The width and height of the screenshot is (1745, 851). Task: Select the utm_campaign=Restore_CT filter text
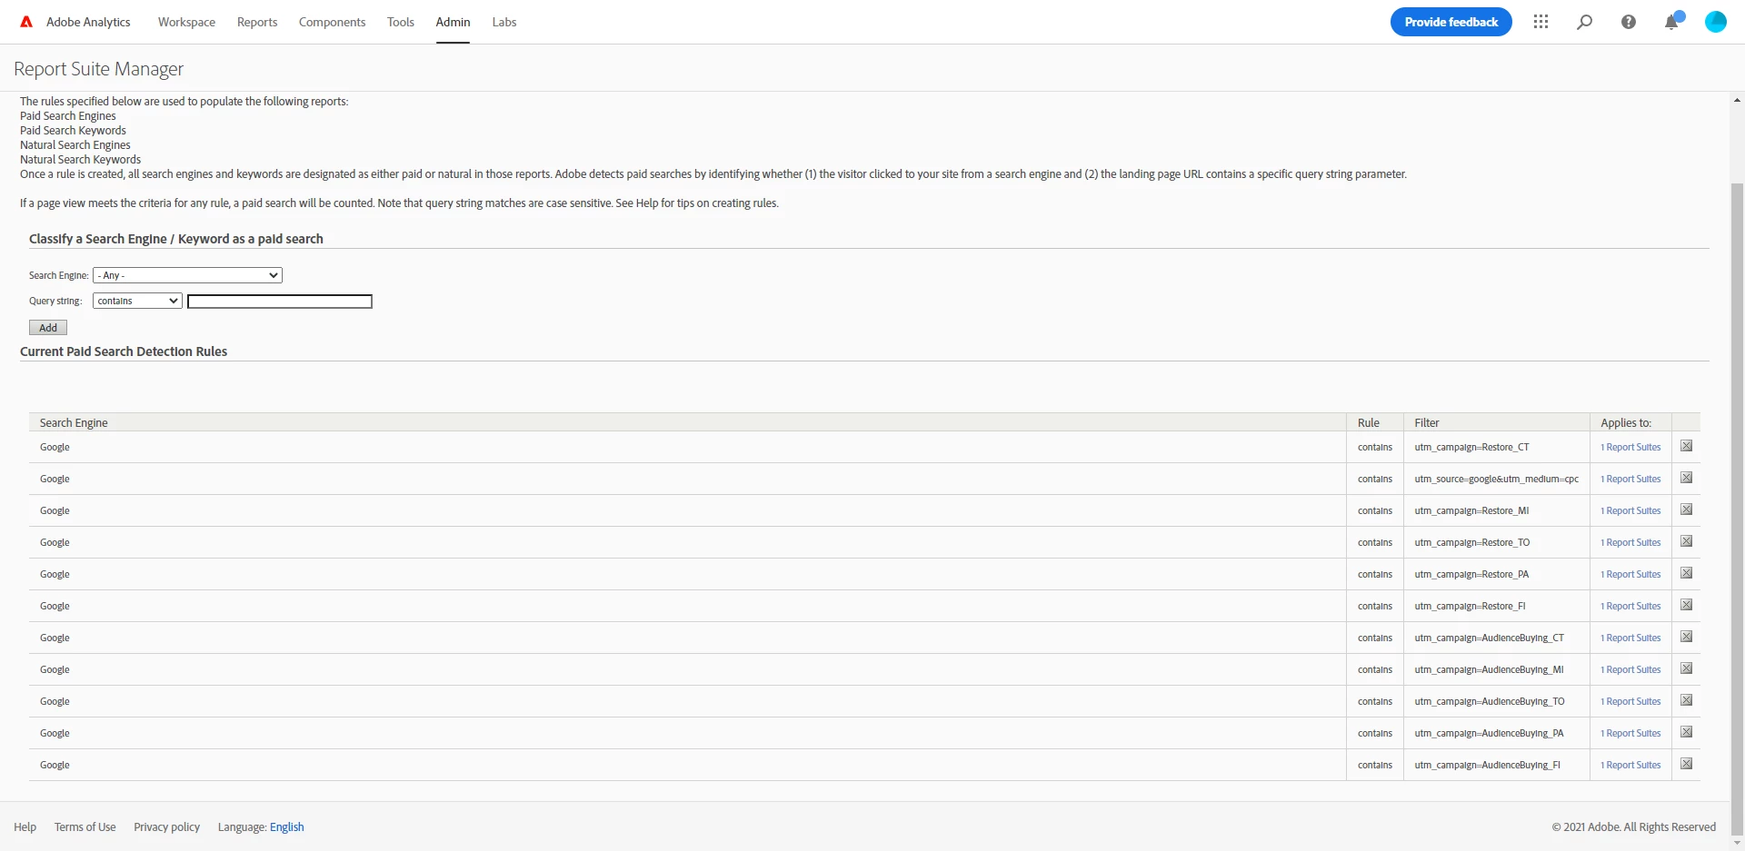click(x=1471, y=447)
